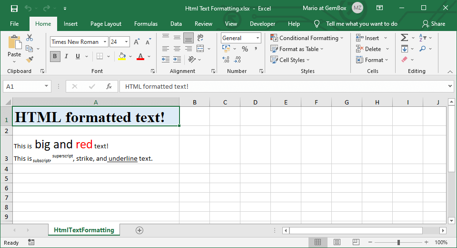The width and height of the screenshot is (457, 248).
Task: Open the Page Layout ribbon tab
Action: [x=106, y=24]
